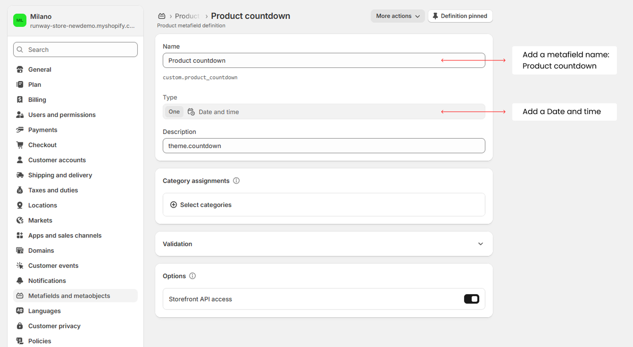Click the search magnifier icon in sidebar
The height and width of the screenshot is (347, 633).
pos(20,50)
